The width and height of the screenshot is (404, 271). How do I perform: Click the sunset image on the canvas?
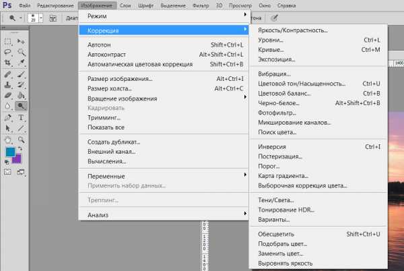coord(395,191)
